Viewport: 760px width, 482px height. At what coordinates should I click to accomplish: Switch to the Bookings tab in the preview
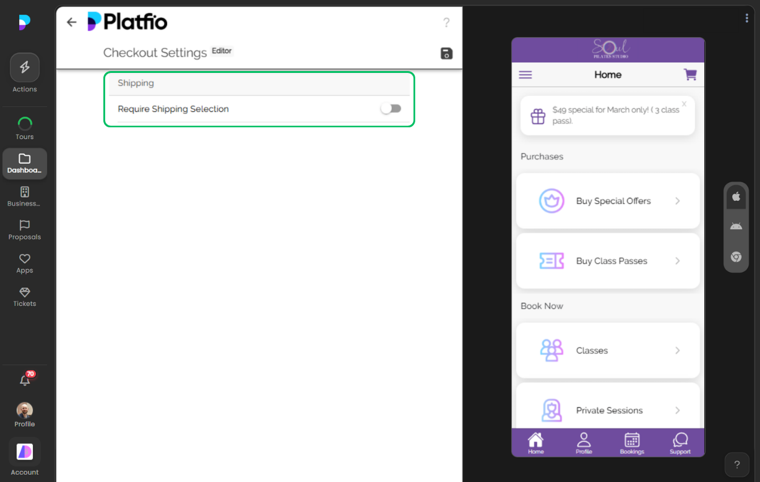632,442
